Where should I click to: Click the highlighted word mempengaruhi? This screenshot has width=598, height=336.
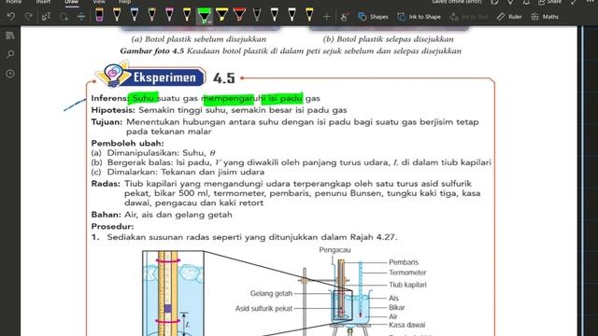tap(233, 99)
